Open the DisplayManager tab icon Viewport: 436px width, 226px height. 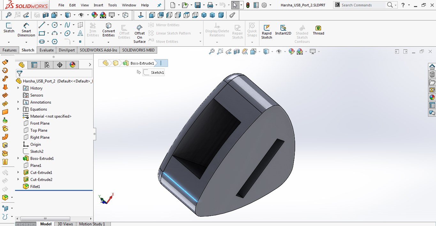(x=73, y=65)
